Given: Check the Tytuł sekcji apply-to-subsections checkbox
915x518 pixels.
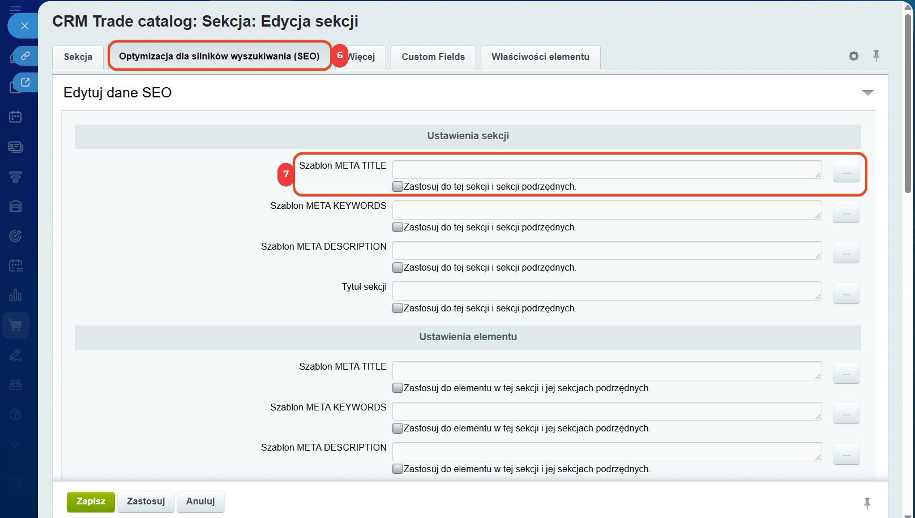Looking at the screenshot, I should pyautogui.click(x=397, y=309).
